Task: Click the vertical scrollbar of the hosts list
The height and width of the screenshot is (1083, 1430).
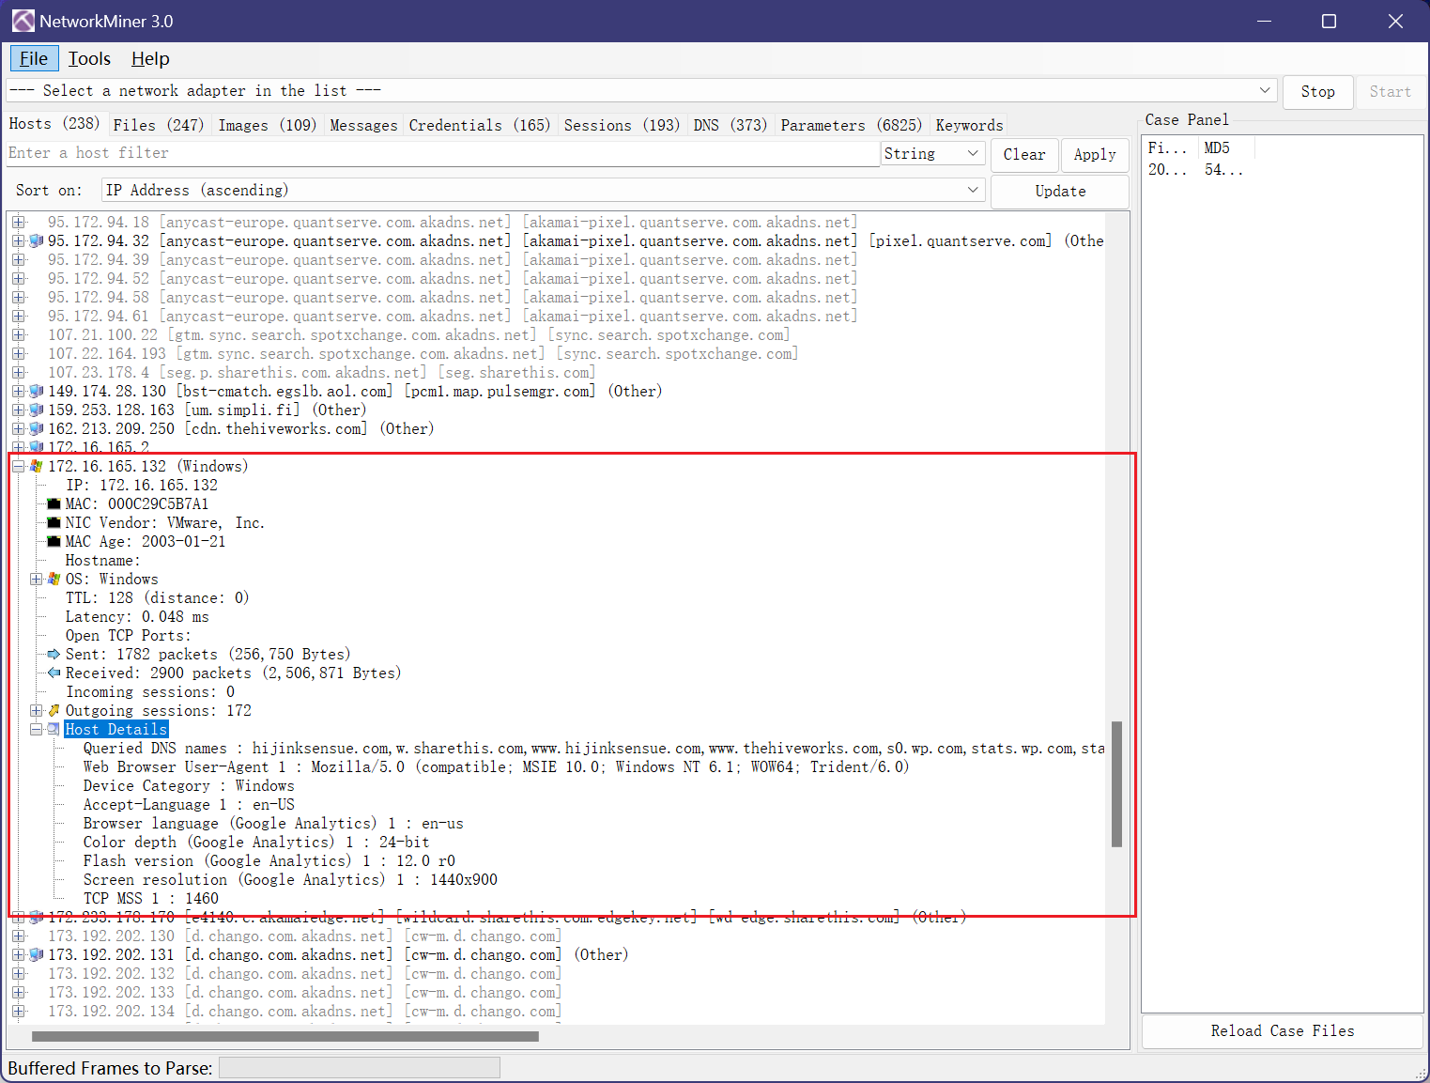Action: 1117,784
